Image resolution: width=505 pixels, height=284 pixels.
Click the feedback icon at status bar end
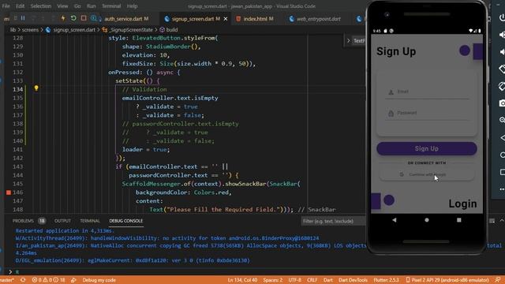pos(498,280)
